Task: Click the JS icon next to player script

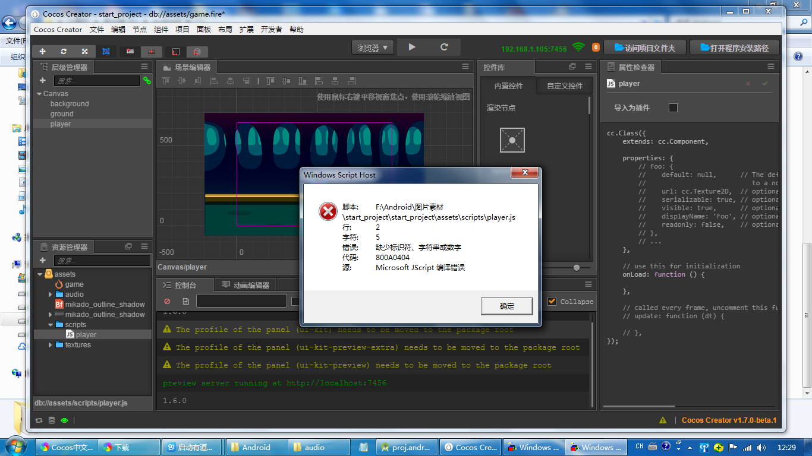Action: (70, 335)
